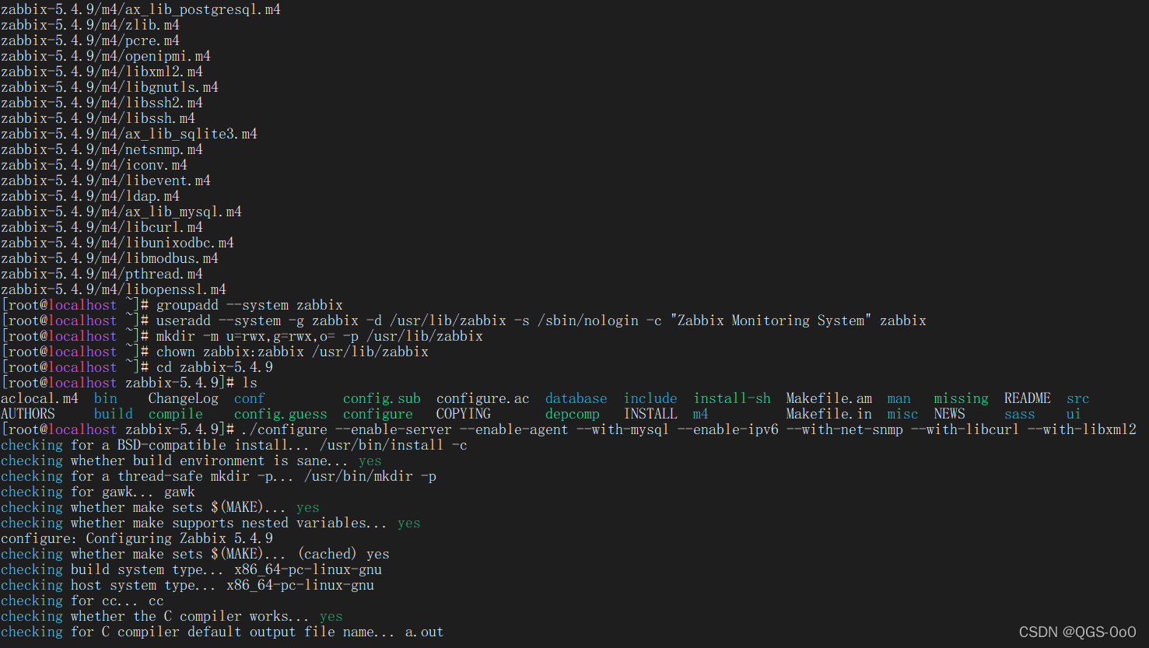Click the Makefile.am entry
The width and height of the screenshot is (1149, 648).
pyautogui.click(x=828, y=398)
